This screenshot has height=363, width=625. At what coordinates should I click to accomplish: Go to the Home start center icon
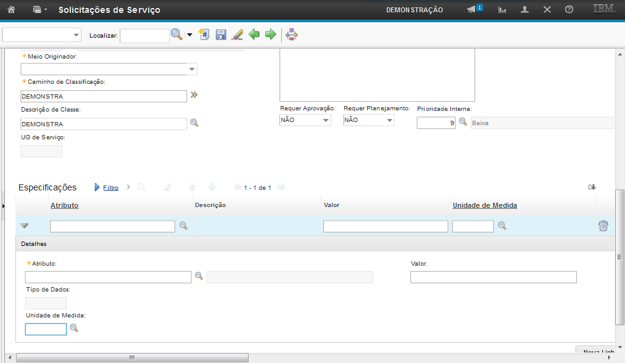pyautogui.click(x=11, y=10)
